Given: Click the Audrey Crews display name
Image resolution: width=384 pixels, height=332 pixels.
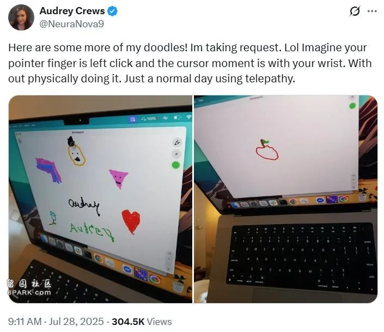Looking at the screenshot, I should pyautogui.click(x=72, y=11).
